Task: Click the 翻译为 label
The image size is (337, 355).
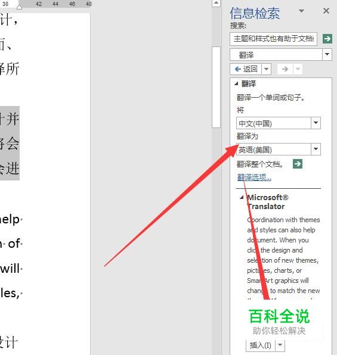Action: click(x=247, y=136)
